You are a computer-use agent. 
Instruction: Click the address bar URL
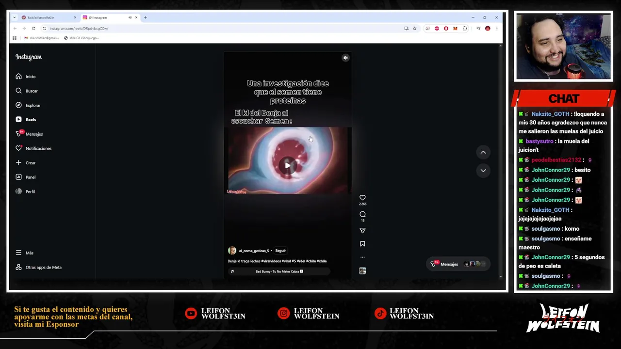[79, 29]
